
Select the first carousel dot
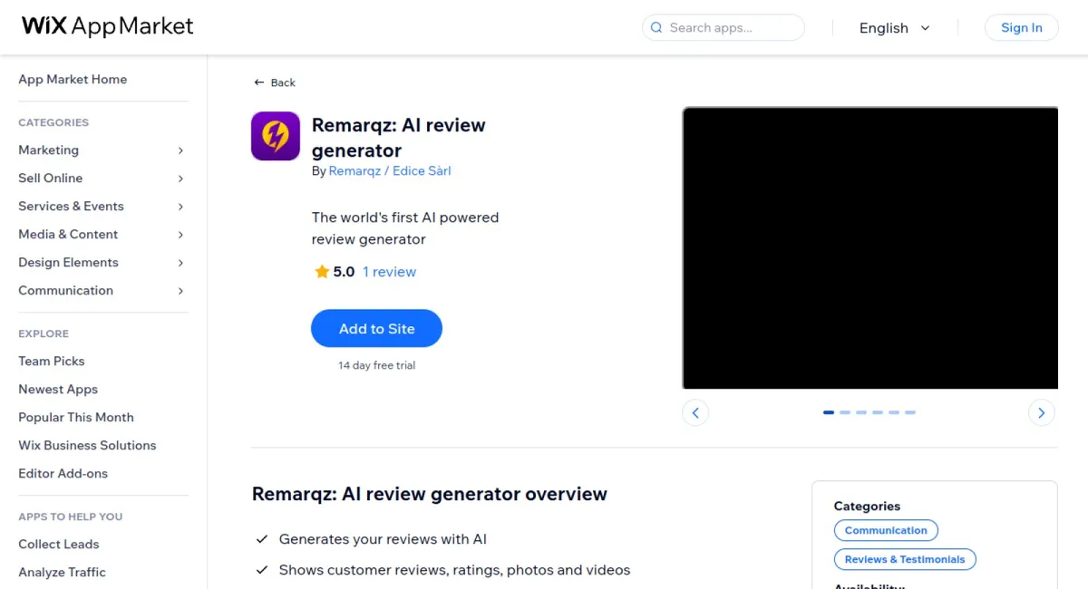click(829, 412)
